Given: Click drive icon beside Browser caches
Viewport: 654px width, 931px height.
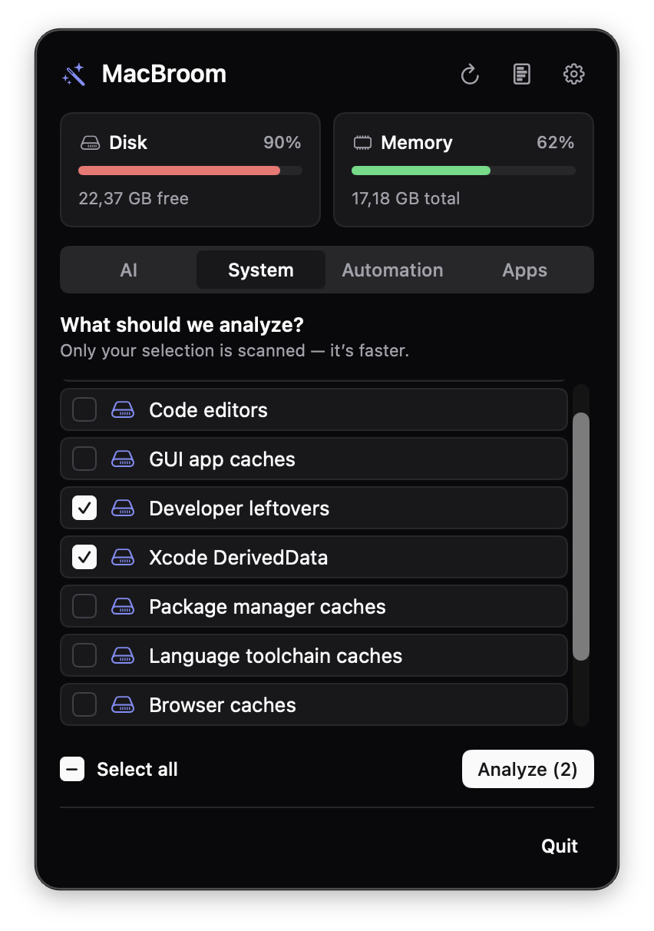Looking at the screenshot, I should click(x=123, y=705).
